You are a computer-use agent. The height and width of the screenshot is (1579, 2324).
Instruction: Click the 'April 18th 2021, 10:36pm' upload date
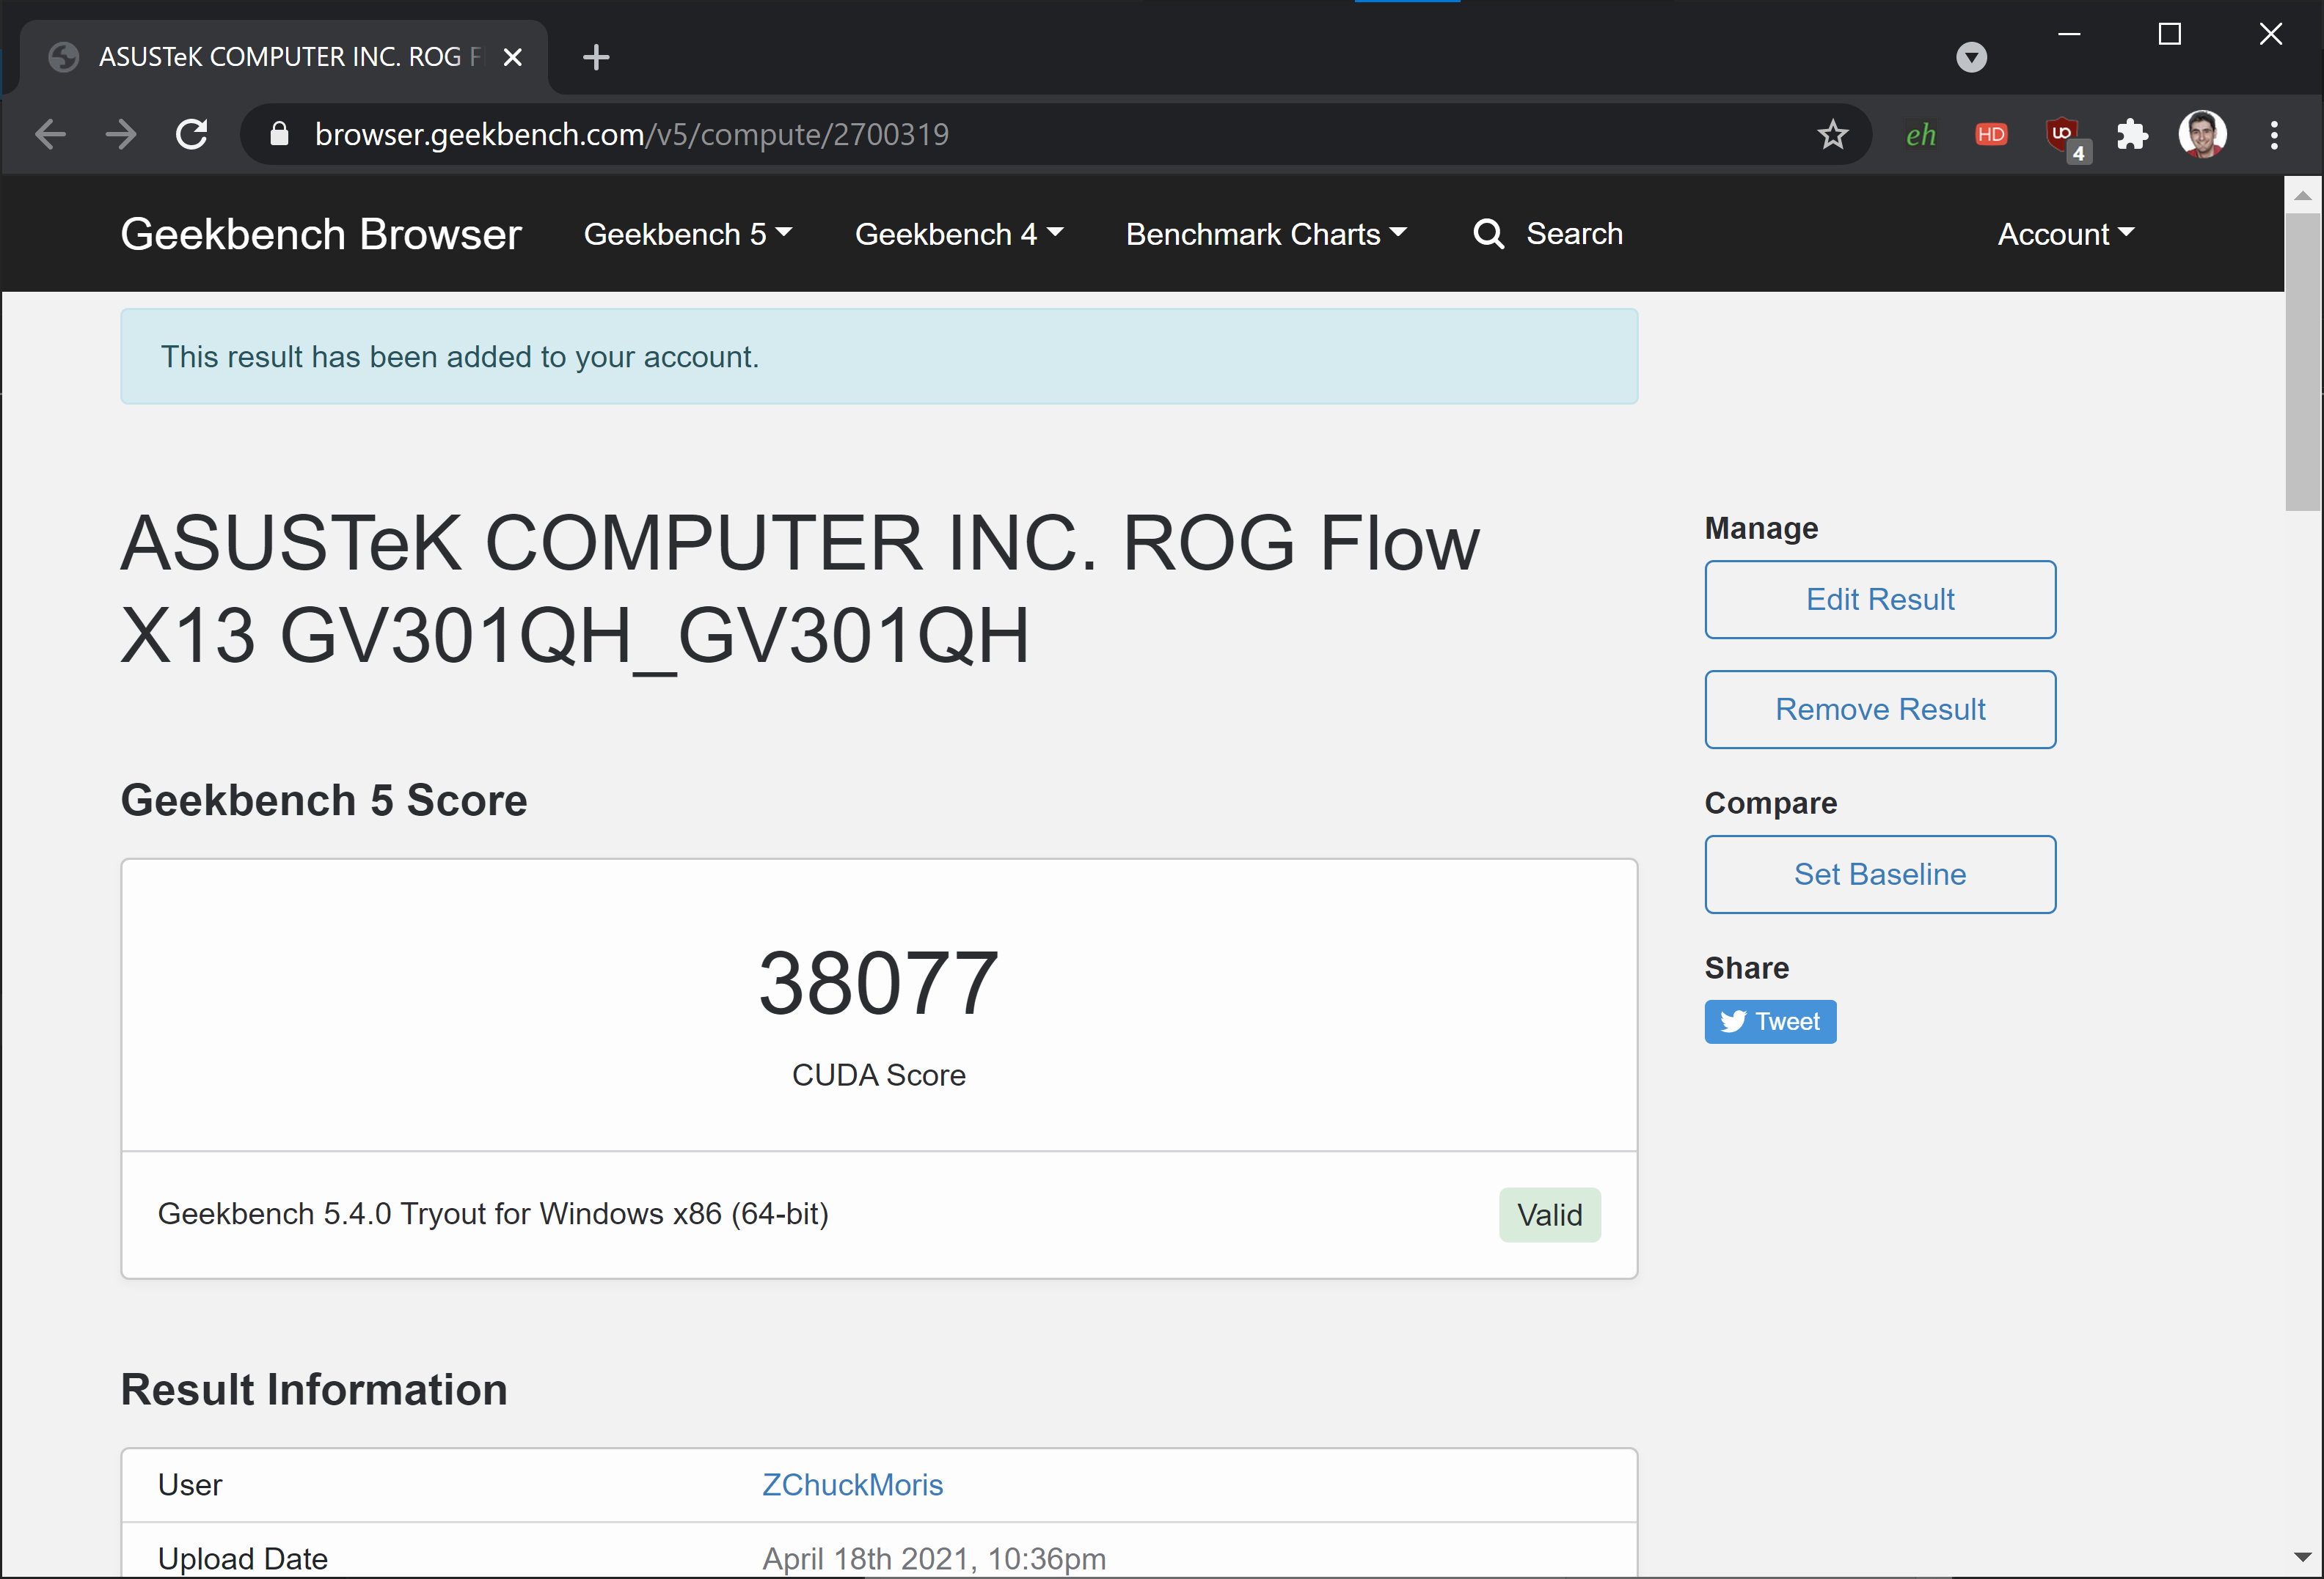(934, 1558)
